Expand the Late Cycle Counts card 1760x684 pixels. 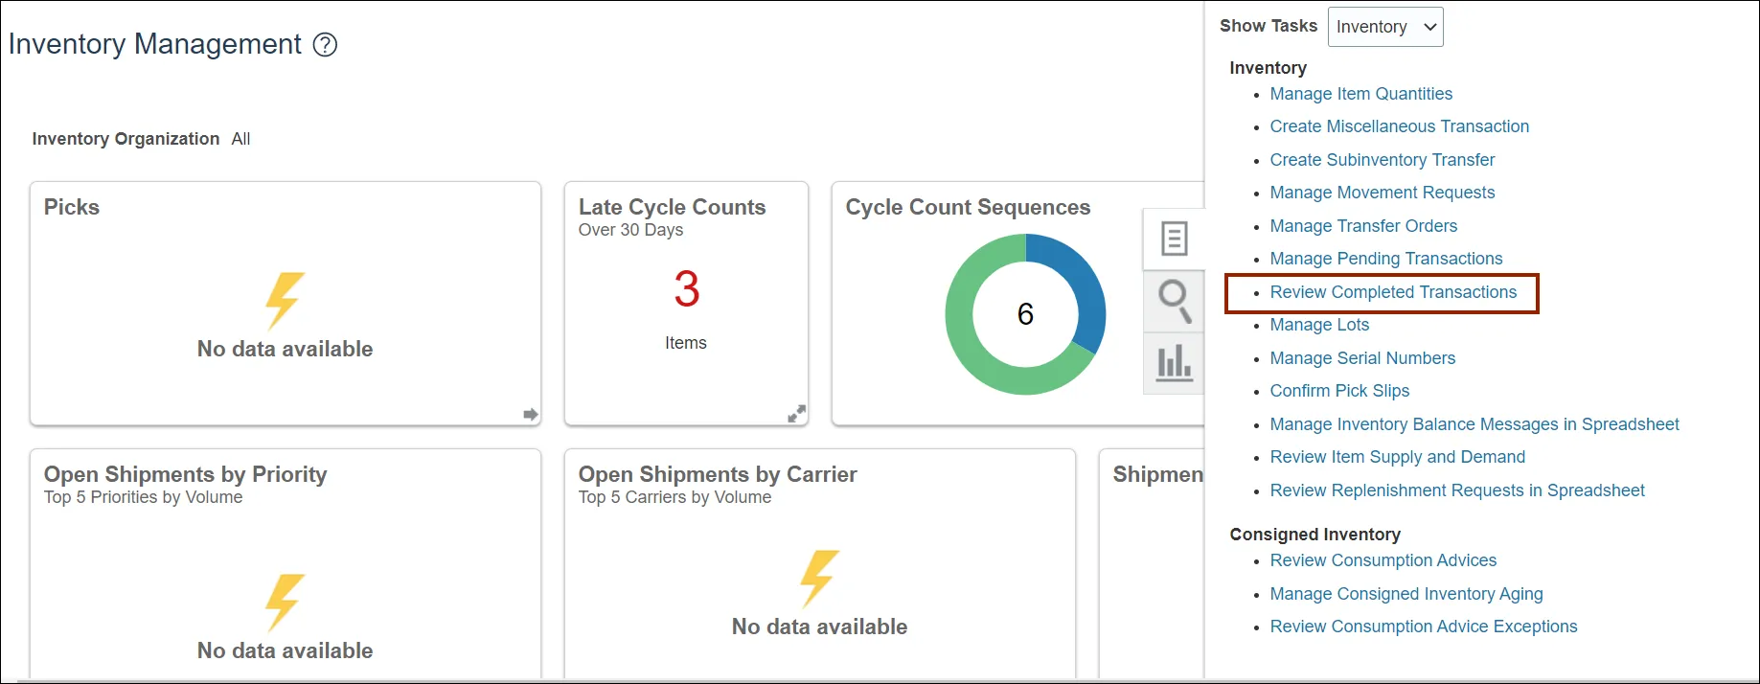796,414
